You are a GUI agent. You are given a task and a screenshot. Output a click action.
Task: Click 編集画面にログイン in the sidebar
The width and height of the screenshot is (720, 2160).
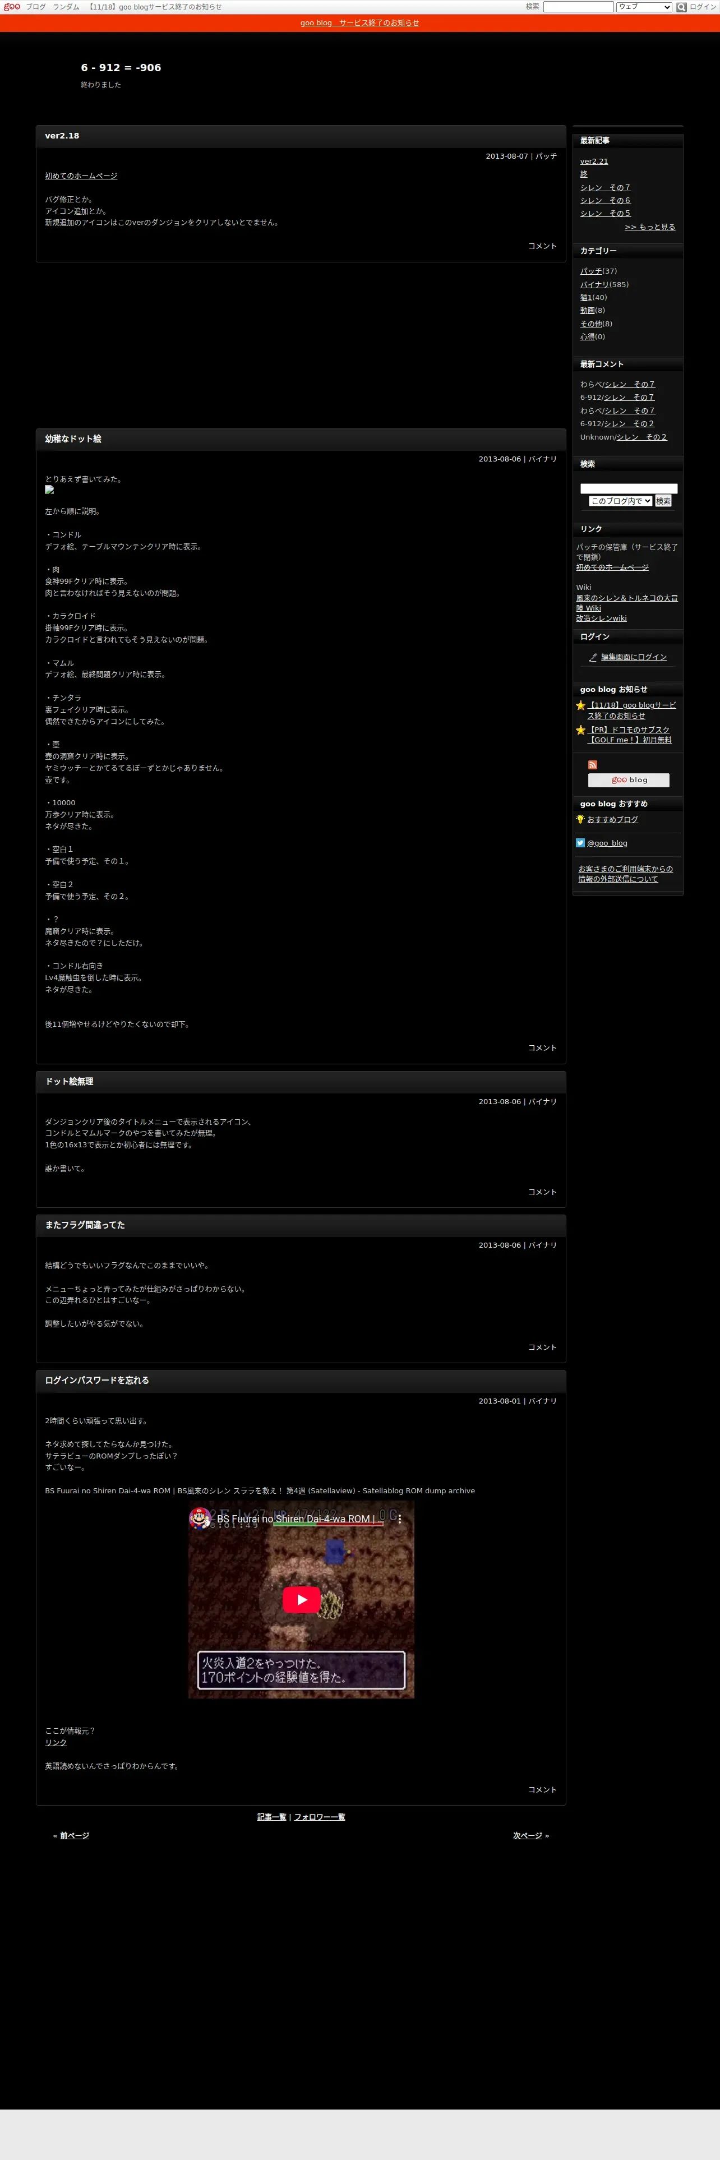634,657
